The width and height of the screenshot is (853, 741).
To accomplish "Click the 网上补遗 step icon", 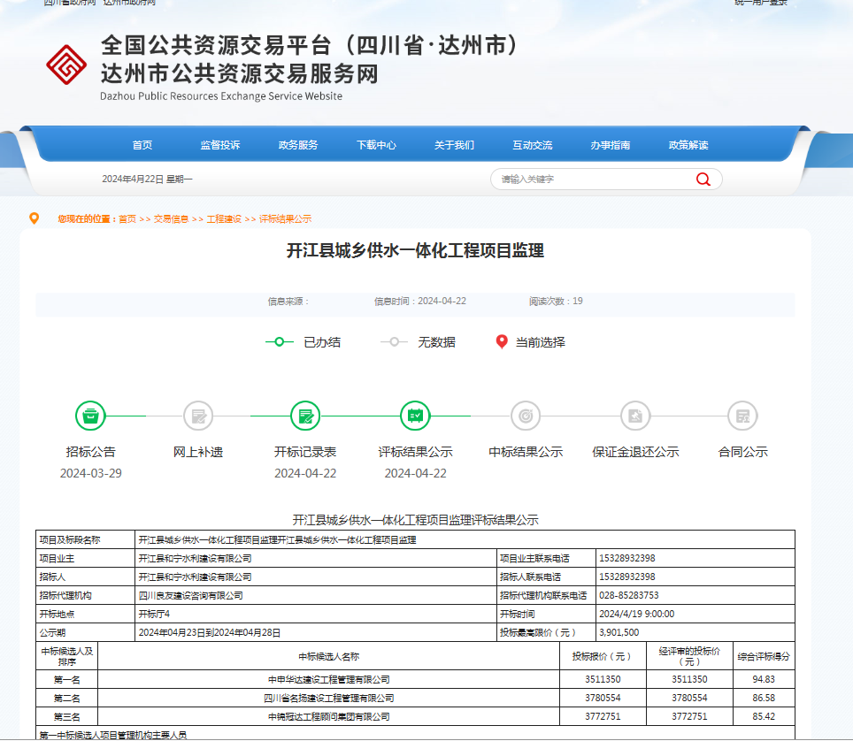I will click(x=198, y=416).
